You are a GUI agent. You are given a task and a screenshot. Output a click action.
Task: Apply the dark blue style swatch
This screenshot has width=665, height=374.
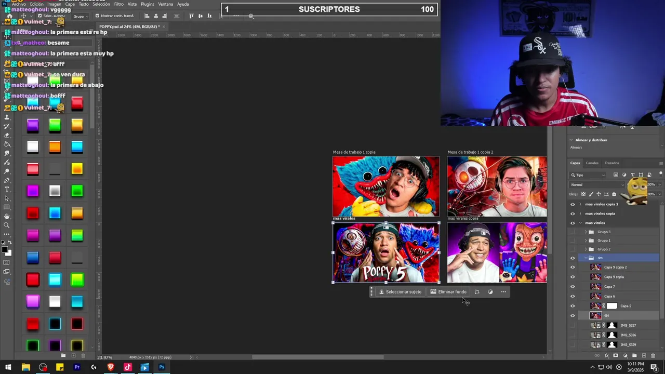[33, 257]
